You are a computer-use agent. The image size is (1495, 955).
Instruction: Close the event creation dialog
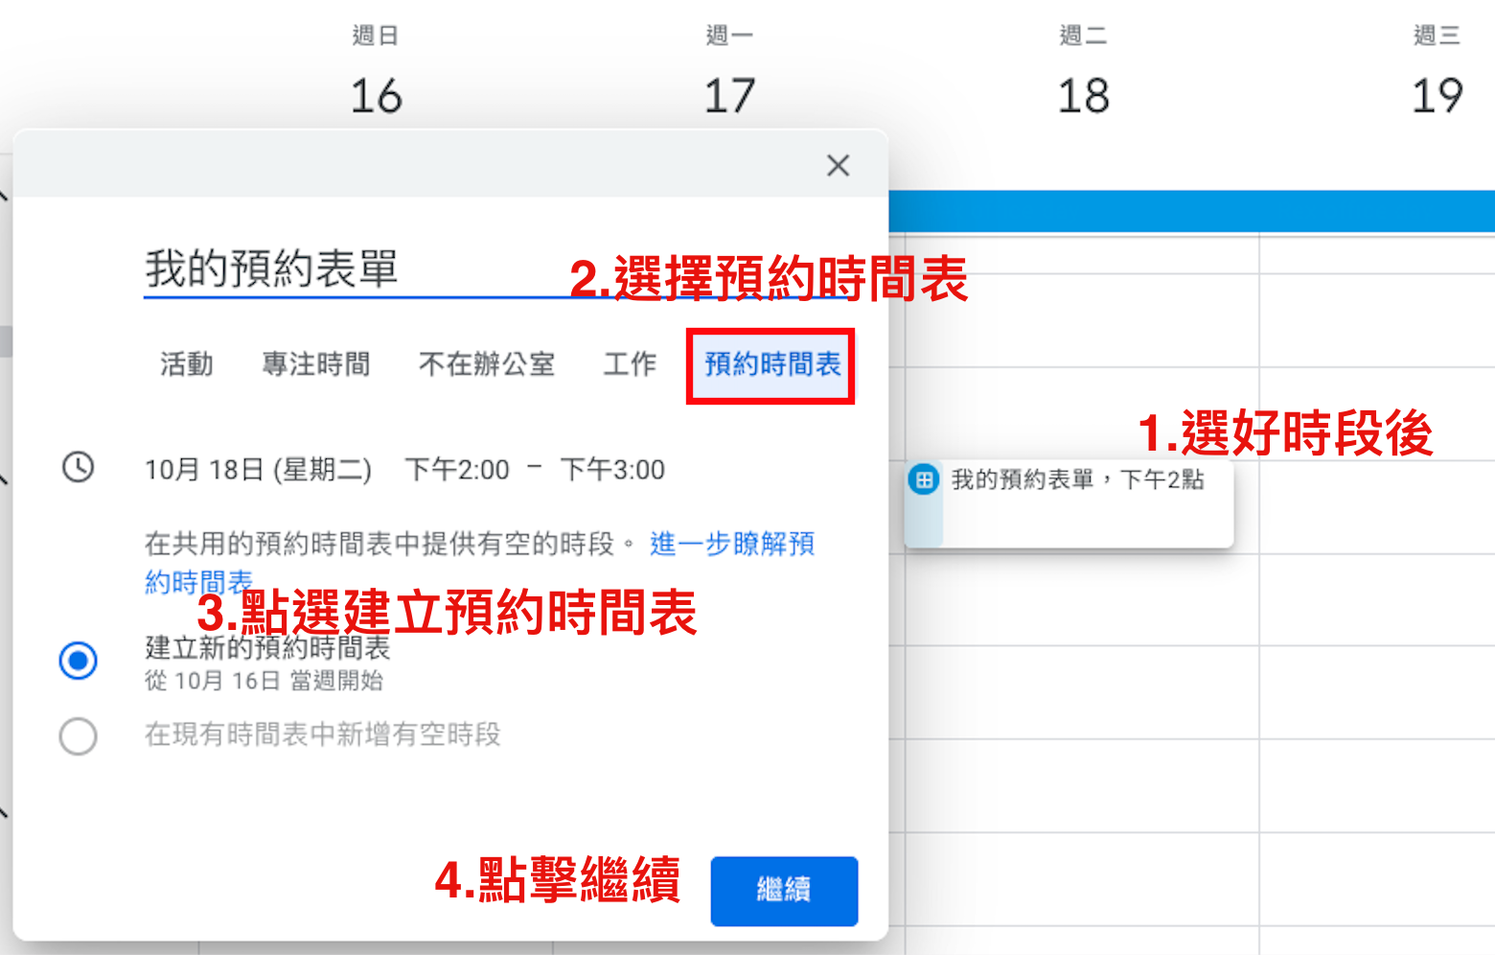(x=839, y=165)
